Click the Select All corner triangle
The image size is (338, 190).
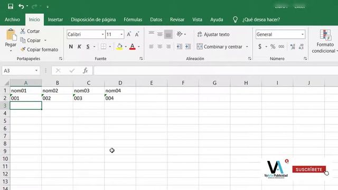pos(7,83)
